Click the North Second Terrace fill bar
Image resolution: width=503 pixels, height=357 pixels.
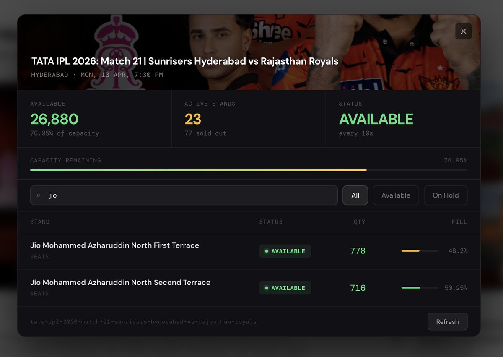coord(420,288)
